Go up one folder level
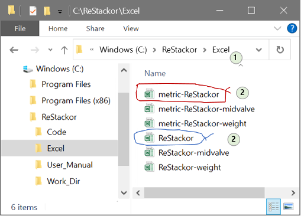 pyautogui.click(x=64, y=50)
